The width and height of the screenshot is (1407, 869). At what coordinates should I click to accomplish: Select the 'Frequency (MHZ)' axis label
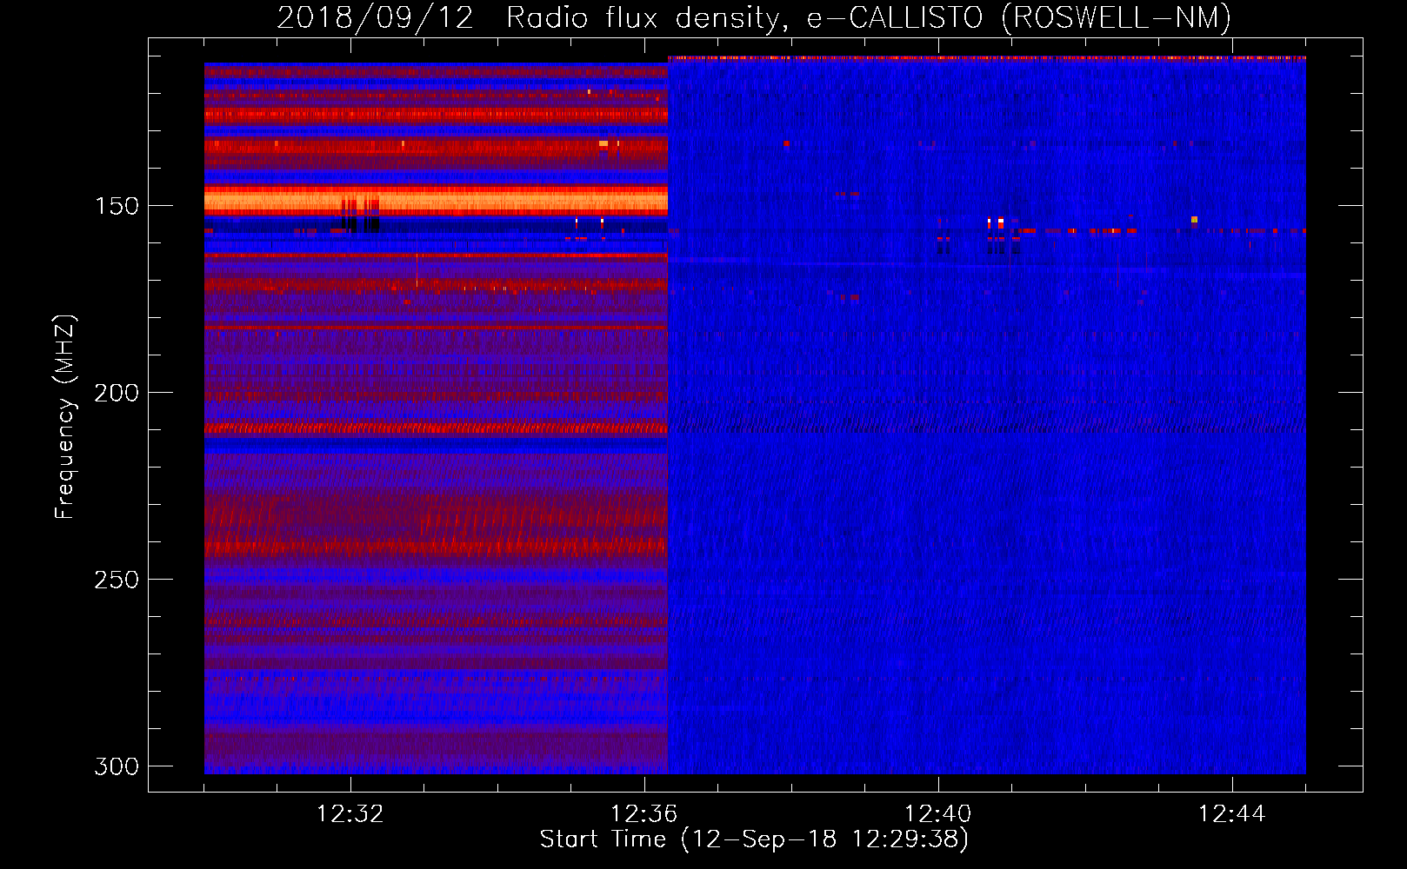[65, 417]
